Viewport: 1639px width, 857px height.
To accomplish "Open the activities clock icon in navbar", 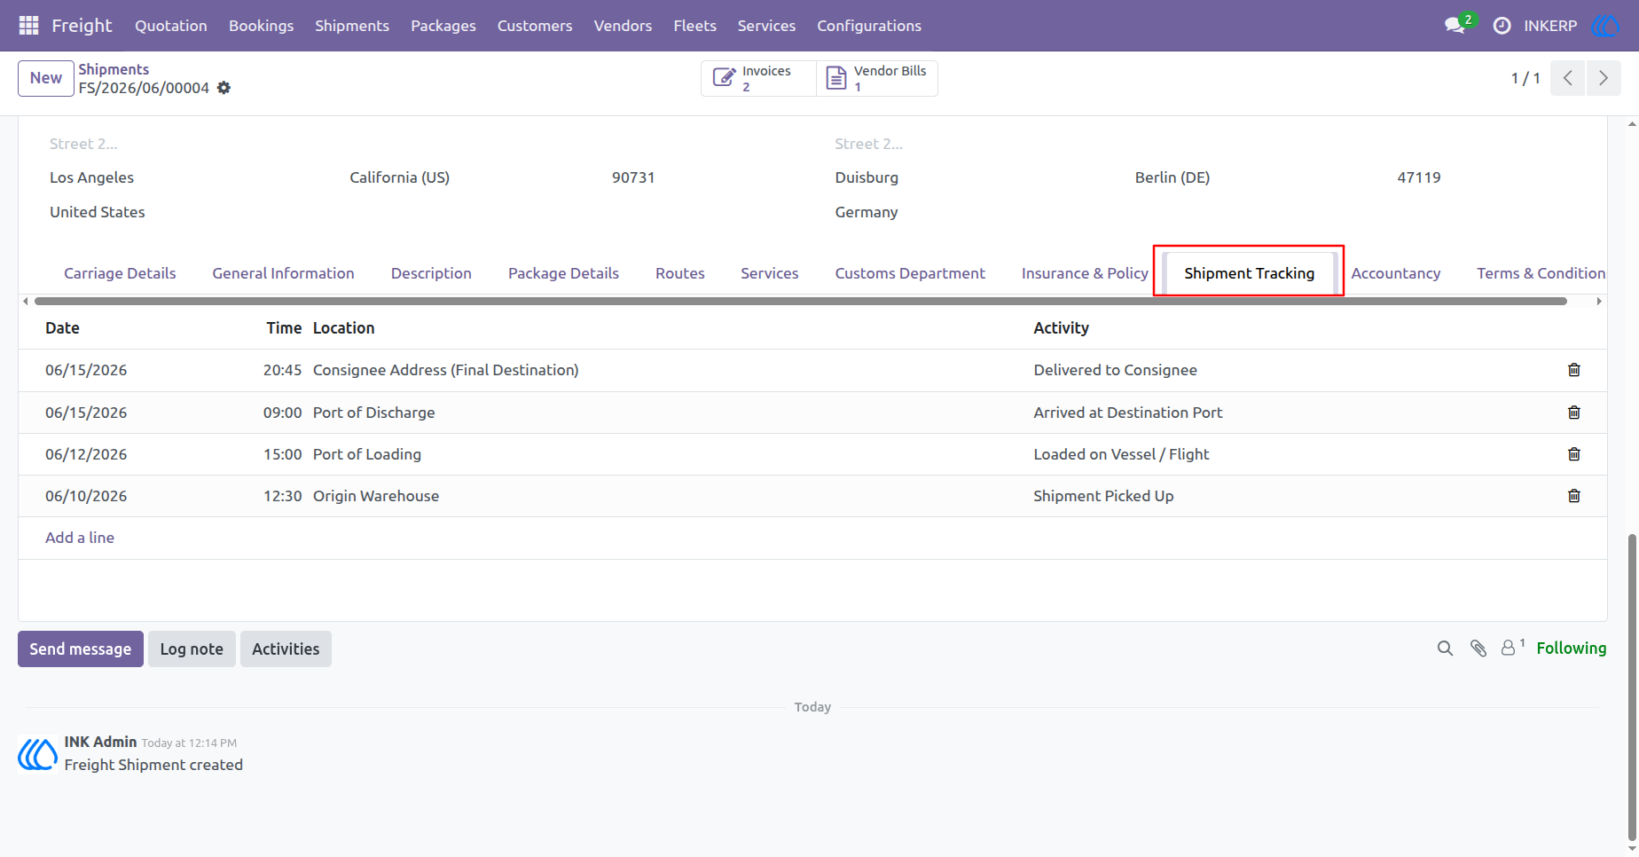I will pyautogui.click(x=1502, y=26).
